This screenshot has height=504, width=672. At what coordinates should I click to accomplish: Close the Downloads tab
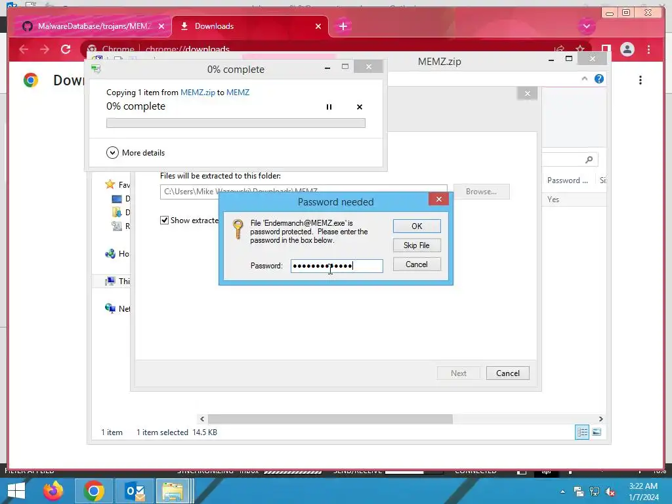point(318,26)
